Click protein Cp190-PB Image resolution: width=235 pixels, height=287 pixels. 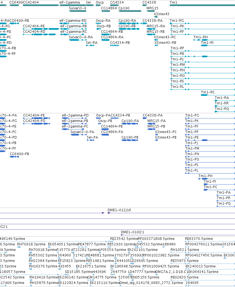click(130, 137)
